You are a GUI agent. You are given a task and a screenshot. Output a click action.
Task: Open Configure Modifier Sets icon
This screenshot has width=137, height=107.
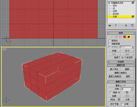132,26
